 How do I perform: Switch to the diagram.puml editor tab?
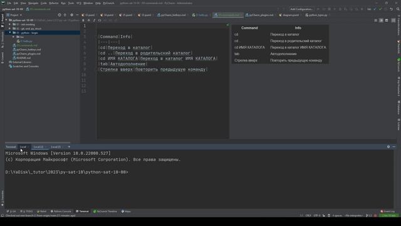(290, 15)
